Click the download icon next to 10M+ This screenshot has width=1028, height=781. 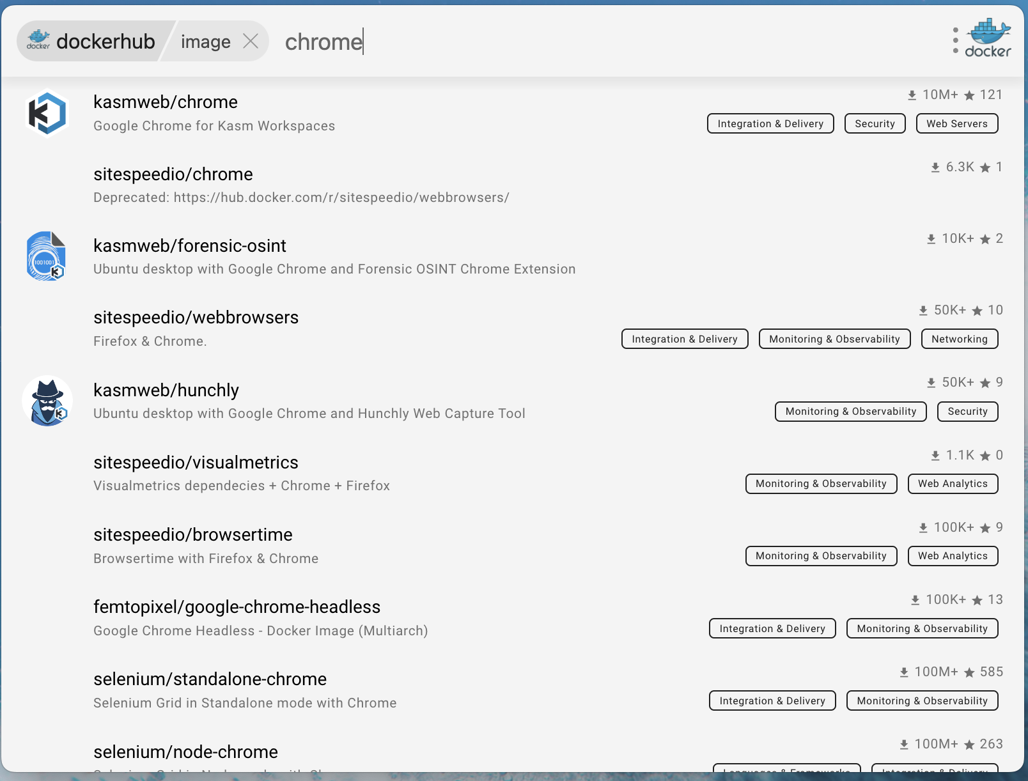912,95
